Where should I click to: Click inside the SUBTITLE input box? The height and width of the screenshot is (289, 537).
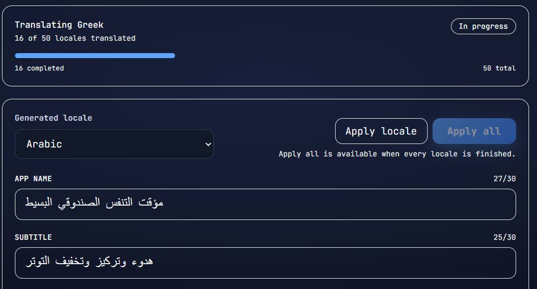click(266, 262)
